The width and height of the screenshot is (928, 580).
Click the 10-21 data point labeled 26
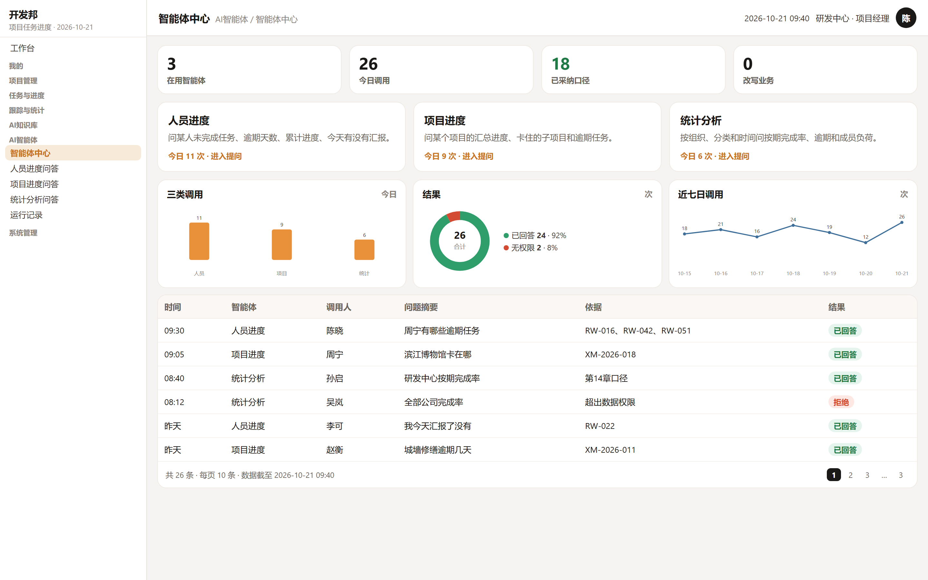point(902,222)
